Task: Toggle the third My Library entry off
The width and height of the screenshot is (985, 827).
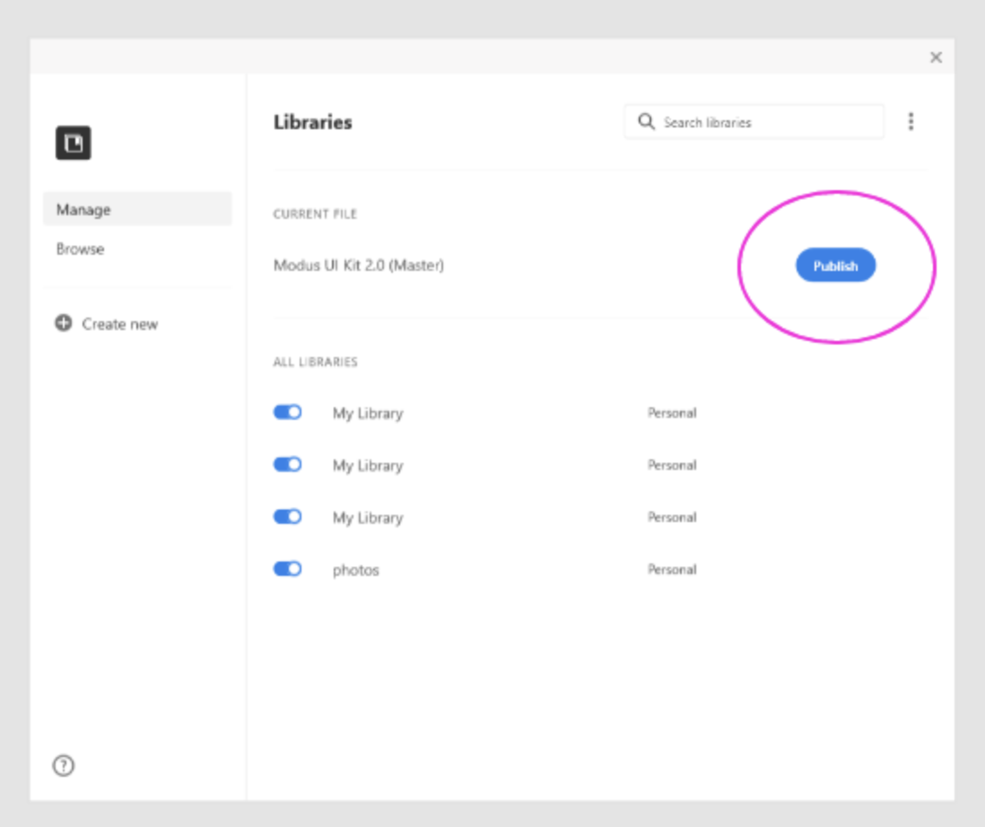Action: (285, 517)
